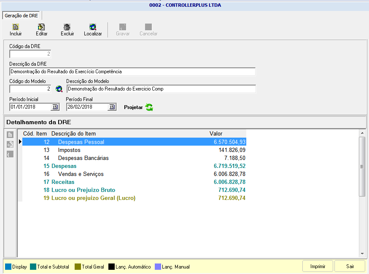The width and height of the screenshot is (369, 274).
Task: Click bottom icon in detail sidebar
Action: click(x=10, y=154)
